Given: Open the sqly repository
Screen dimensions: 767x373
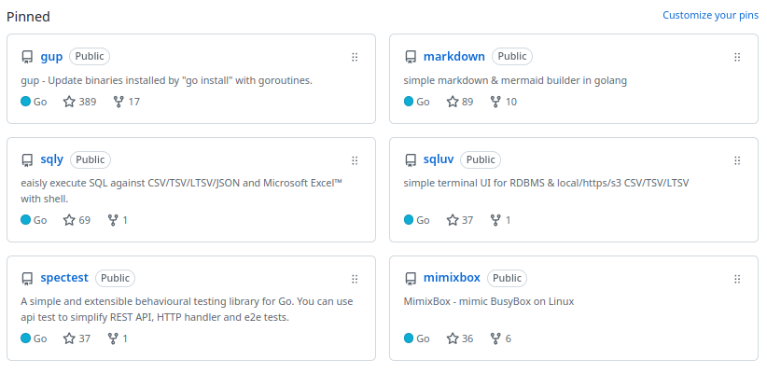Looking at the screenshot, I should pos(52,159).
